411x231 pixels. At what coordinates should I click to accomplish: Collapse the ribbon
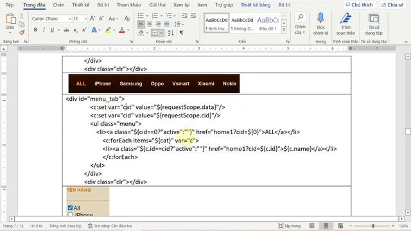point(406,42)
